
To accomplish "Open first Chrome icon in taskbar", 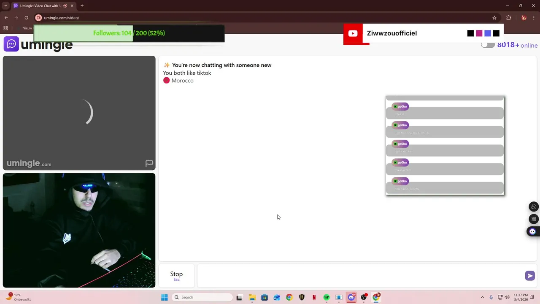I will coord(289,297).
